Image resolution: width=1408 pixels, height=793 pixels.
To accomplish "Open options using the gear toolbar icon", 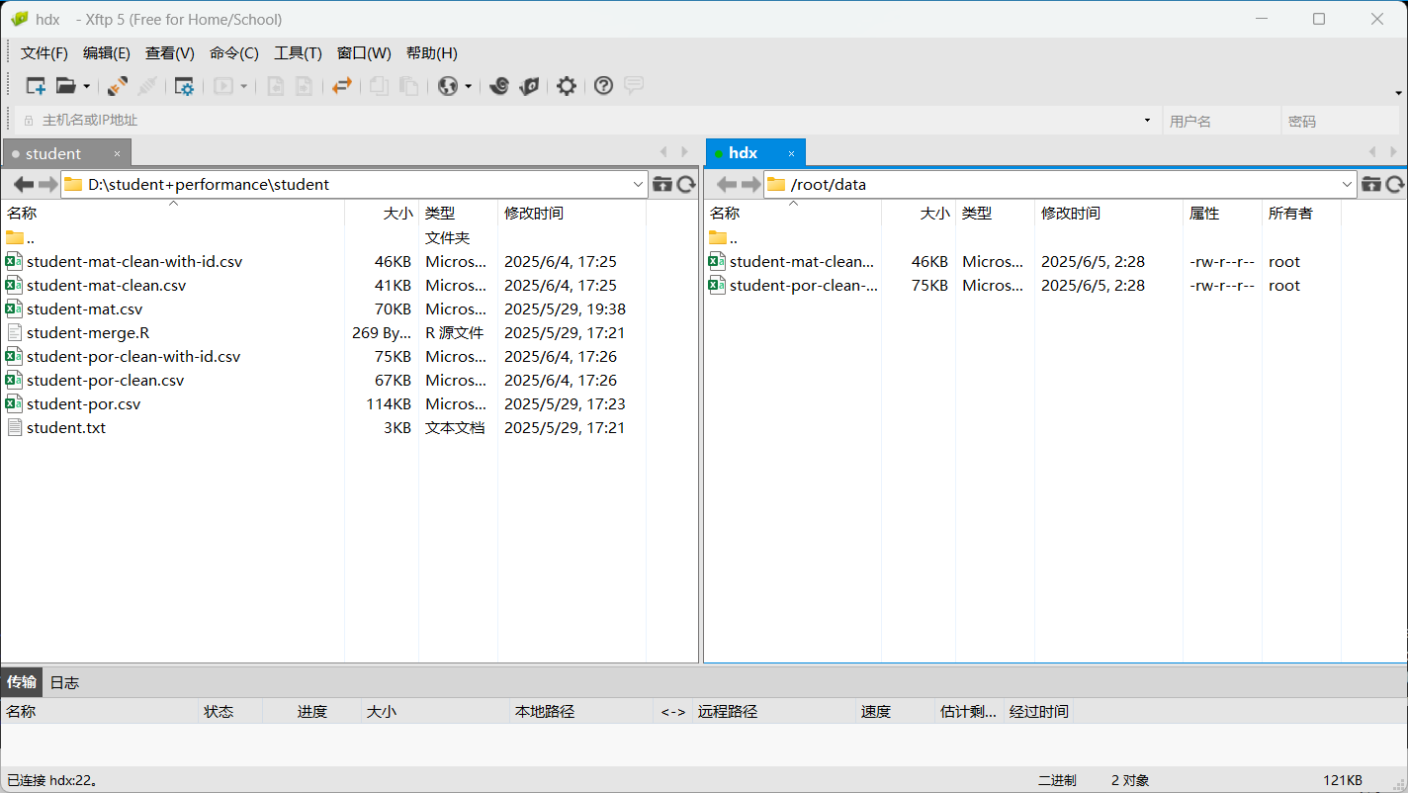I will point(567,86).
